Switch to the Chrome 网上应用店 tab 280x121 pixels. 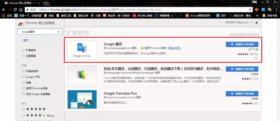point(22,3)
